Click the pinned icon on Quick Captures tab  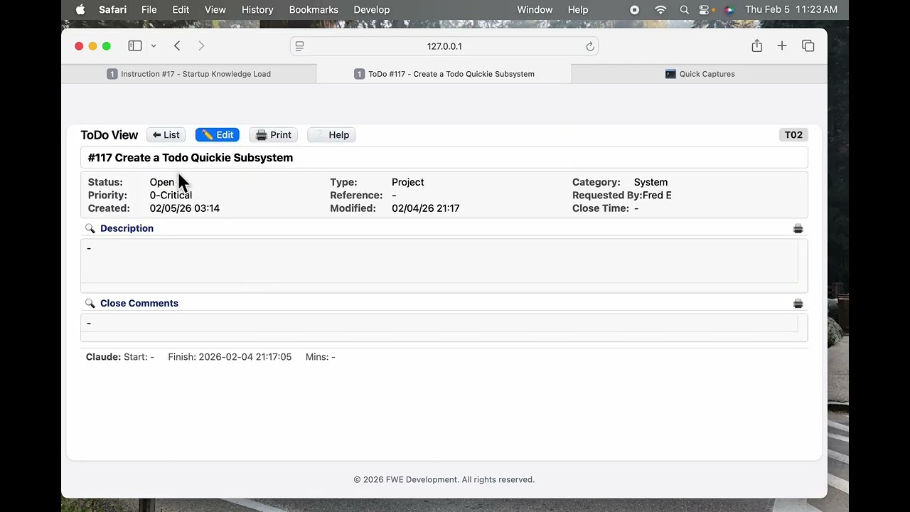click(670, 74)
